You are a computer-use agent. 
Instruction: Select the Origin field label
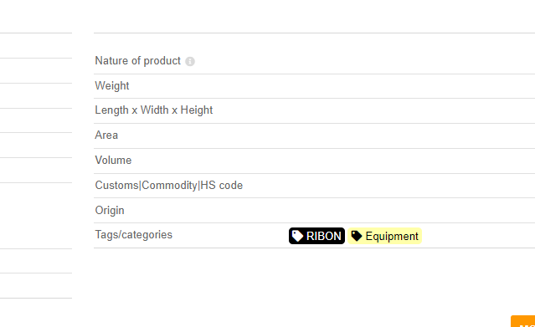pos(110,211)
